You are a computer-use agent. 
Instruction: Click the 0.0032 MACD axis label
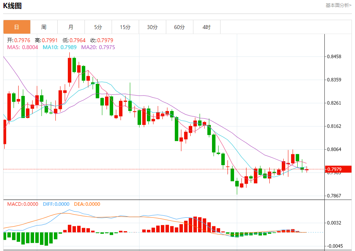click(334, 223)
